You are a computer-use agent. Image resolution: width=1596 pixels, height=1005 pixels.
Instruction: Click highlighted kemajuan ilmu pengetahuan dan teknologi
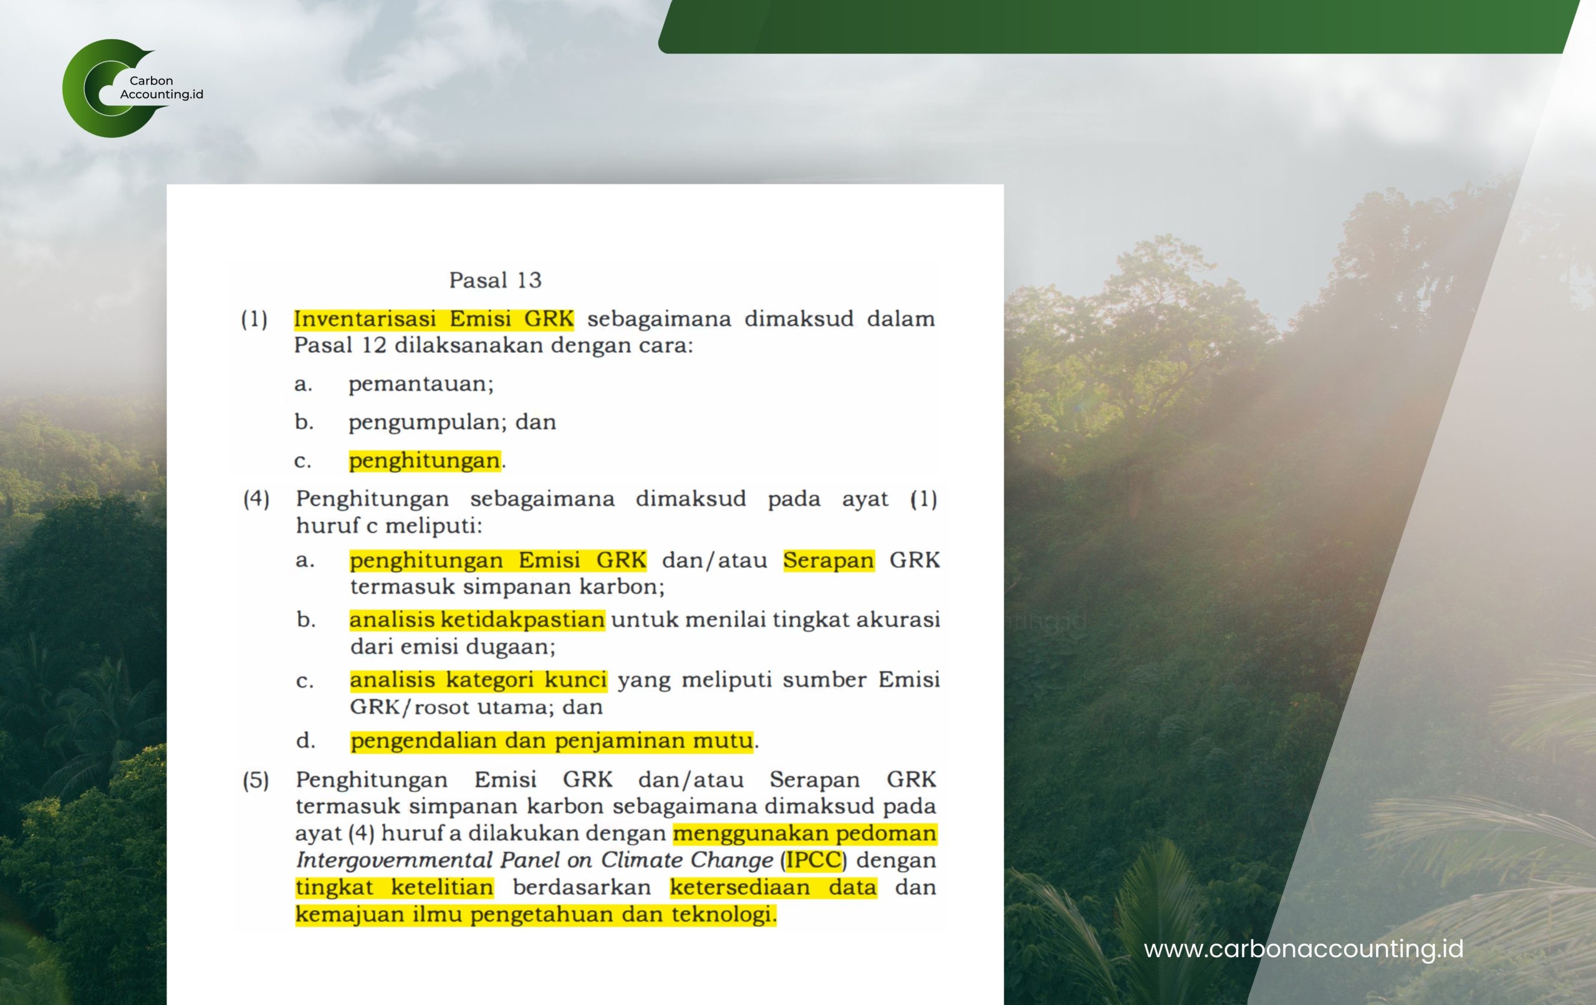pyautogui.click(x=535, y=915)
